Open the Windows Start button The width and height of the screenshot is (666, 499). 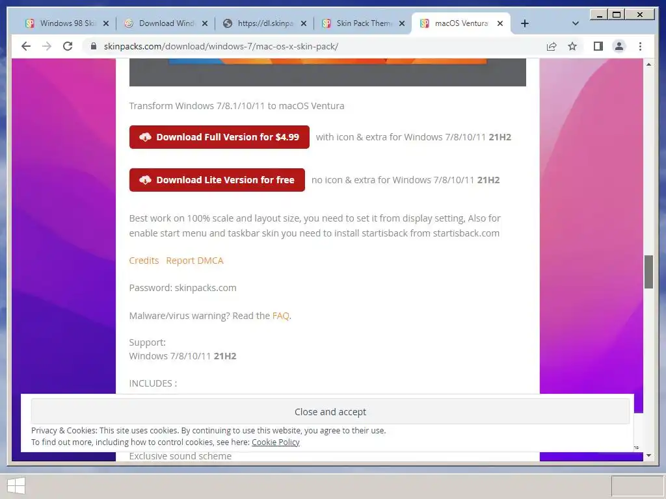click(16, 486)
